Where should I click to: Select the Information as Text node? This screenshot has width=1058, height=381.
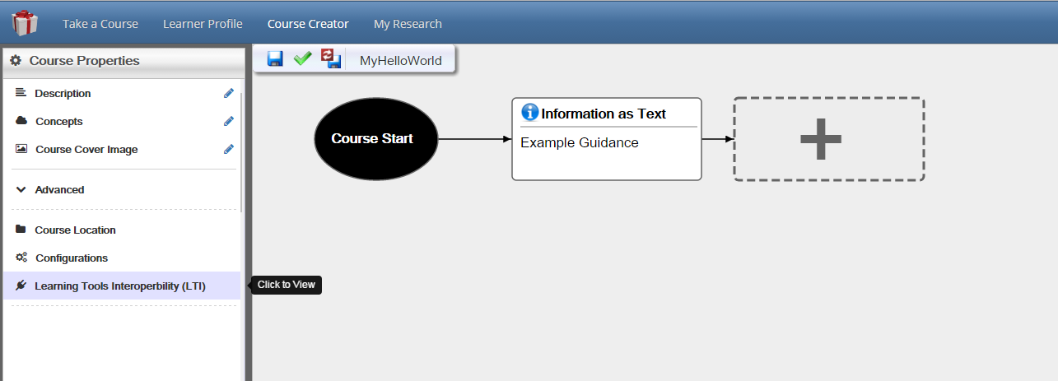click(607, 139)
